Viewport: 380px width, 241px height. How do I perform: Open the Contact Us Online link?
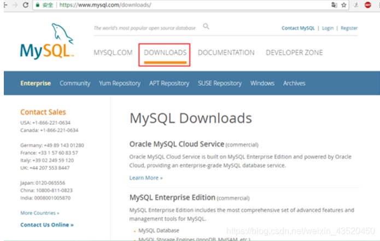point(46,225)
